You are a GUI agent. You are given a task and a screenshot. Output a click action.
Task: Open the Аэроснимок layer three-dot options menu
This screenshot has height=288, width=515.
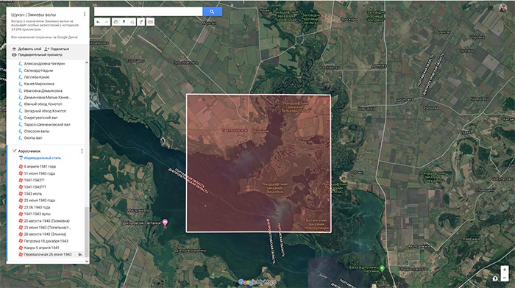tap(82, 151)
